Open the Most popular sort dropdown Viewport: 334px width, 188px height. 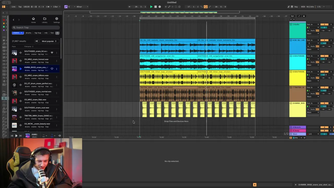tap(49, 41)
